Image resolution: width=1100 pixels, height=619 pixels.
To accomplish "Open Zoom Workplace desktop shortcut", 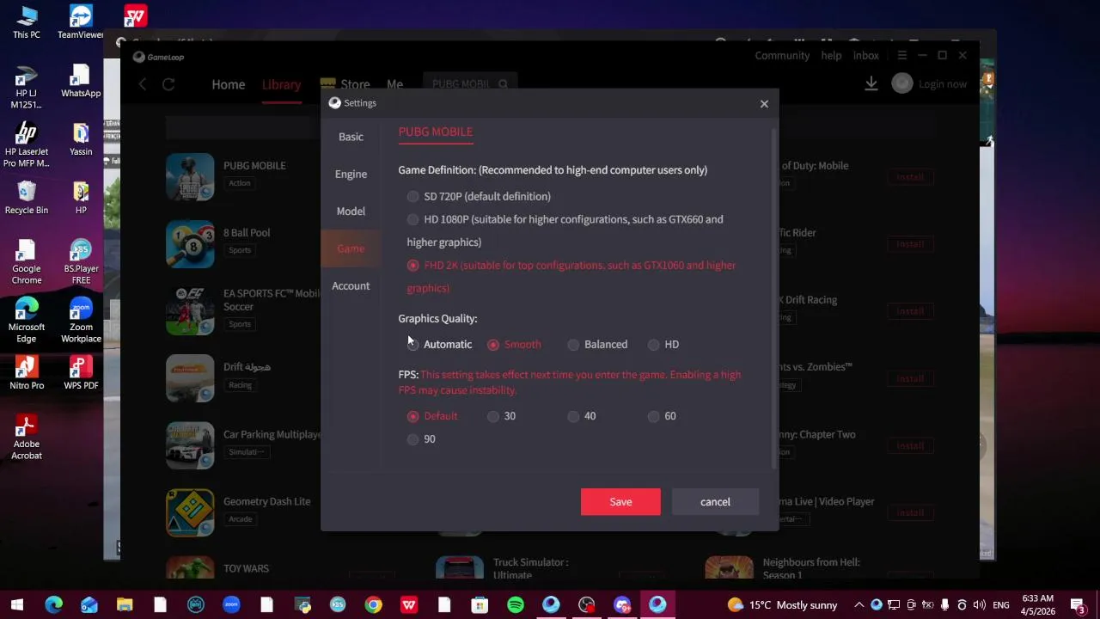I will point(81,321).
